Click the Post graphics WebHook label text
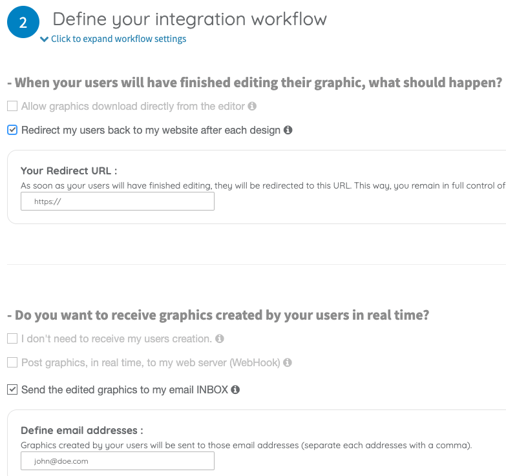506x476 pixels. point(151,362)
